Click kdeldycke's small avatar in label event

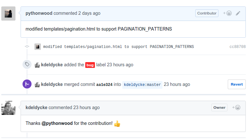coord(37,65)
